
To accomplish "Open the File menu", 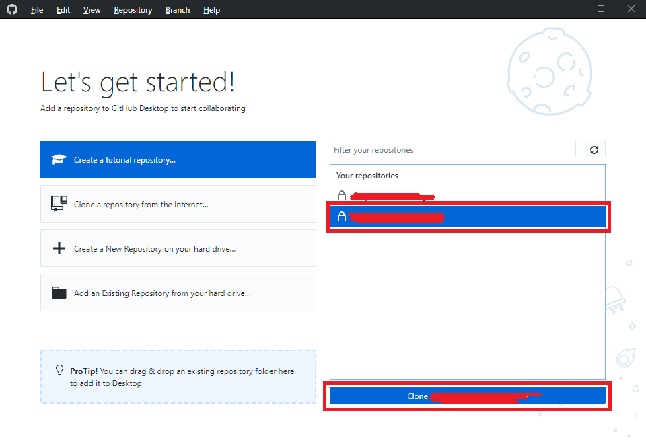I will [36, 10].
